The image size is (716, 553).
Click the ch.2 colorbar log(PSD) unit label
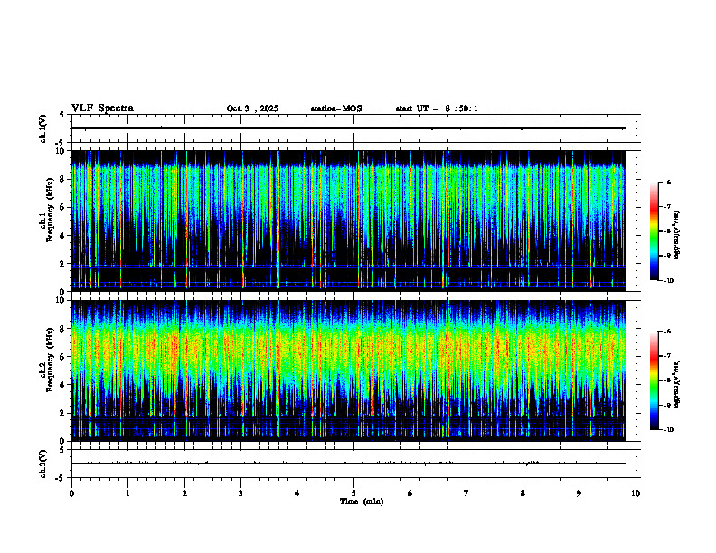[676, 384]
